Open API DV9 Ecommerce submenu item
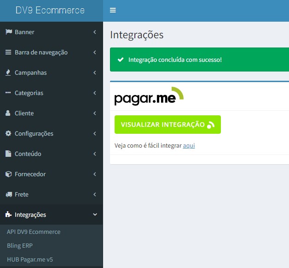289x268 pixels. [x=34, y=232]
